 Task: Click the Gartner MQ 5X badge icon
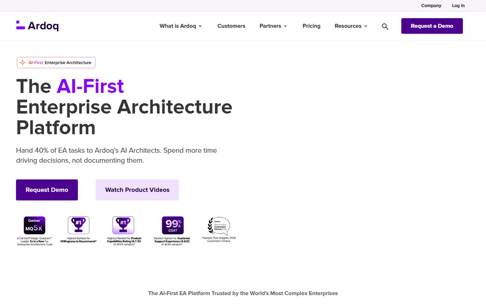[34, 225]
